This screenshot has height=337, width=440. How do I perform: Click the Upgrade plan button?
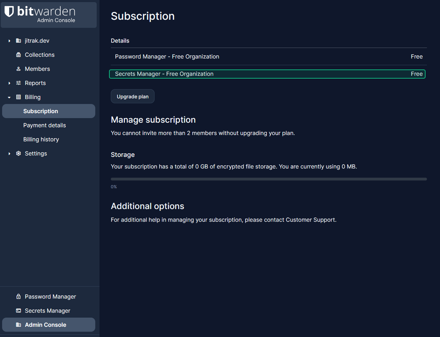(133, 96)
